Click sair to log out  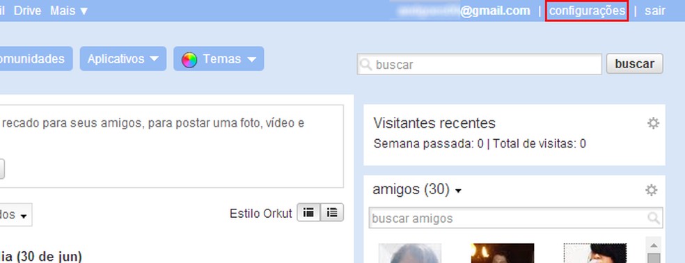pos(655,10)
